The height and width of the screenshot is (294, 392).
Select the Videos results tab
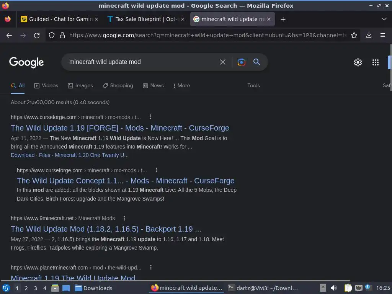[x=46, y=85]
